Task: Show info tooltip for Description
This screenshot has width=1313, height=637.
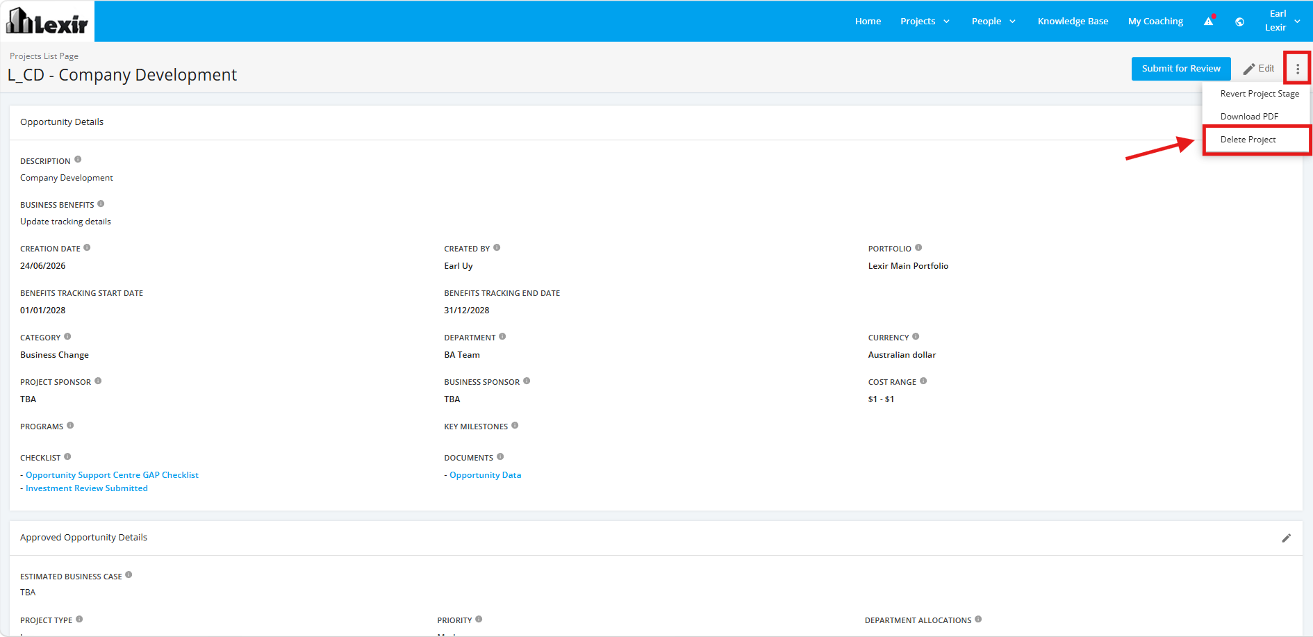Action: click(78, 160)
